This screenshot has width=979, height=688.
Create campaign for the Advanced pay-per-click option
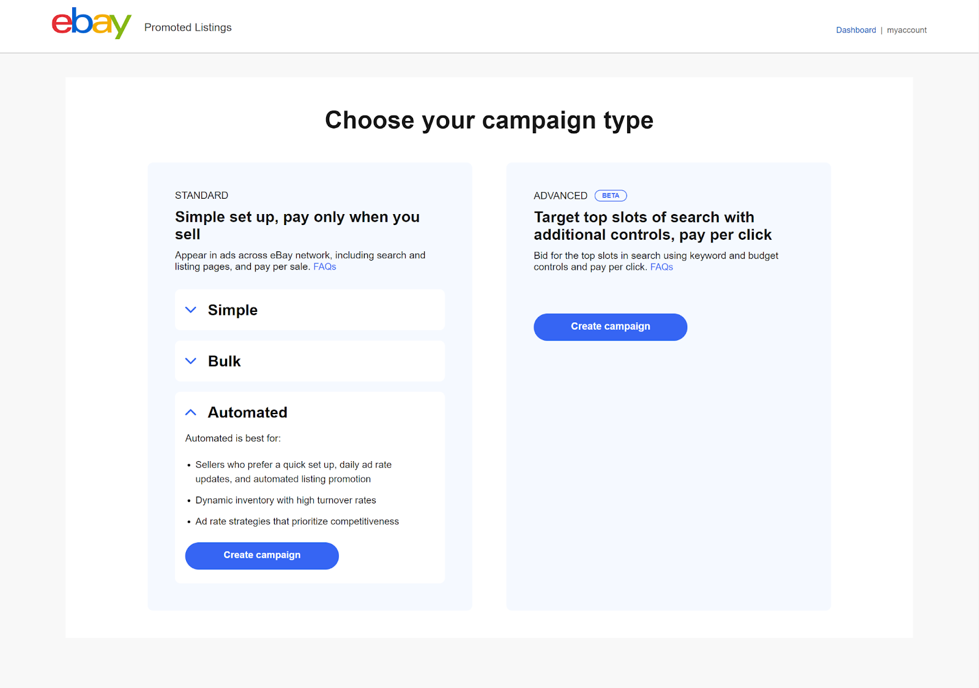click(609, 327)
